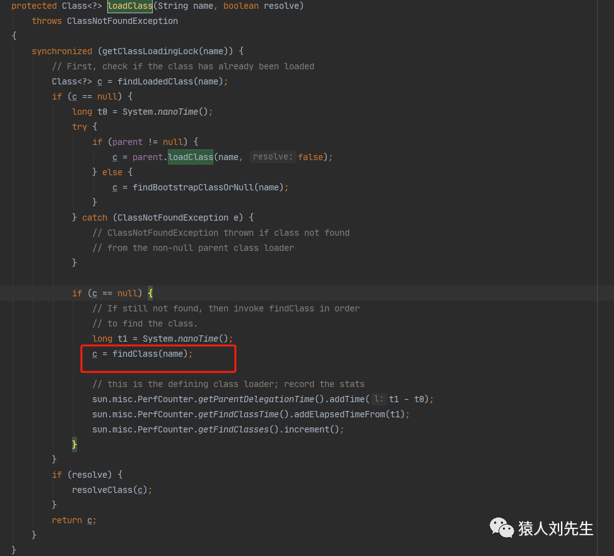Image resolution: width=614 pixels, height=556 pixels.
Task: Click resolveClass(c) call
Action: point(110,490)
